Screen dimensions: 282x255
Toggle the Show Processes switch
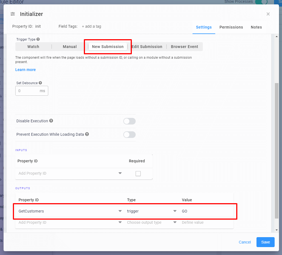click(x=261, y=2)
